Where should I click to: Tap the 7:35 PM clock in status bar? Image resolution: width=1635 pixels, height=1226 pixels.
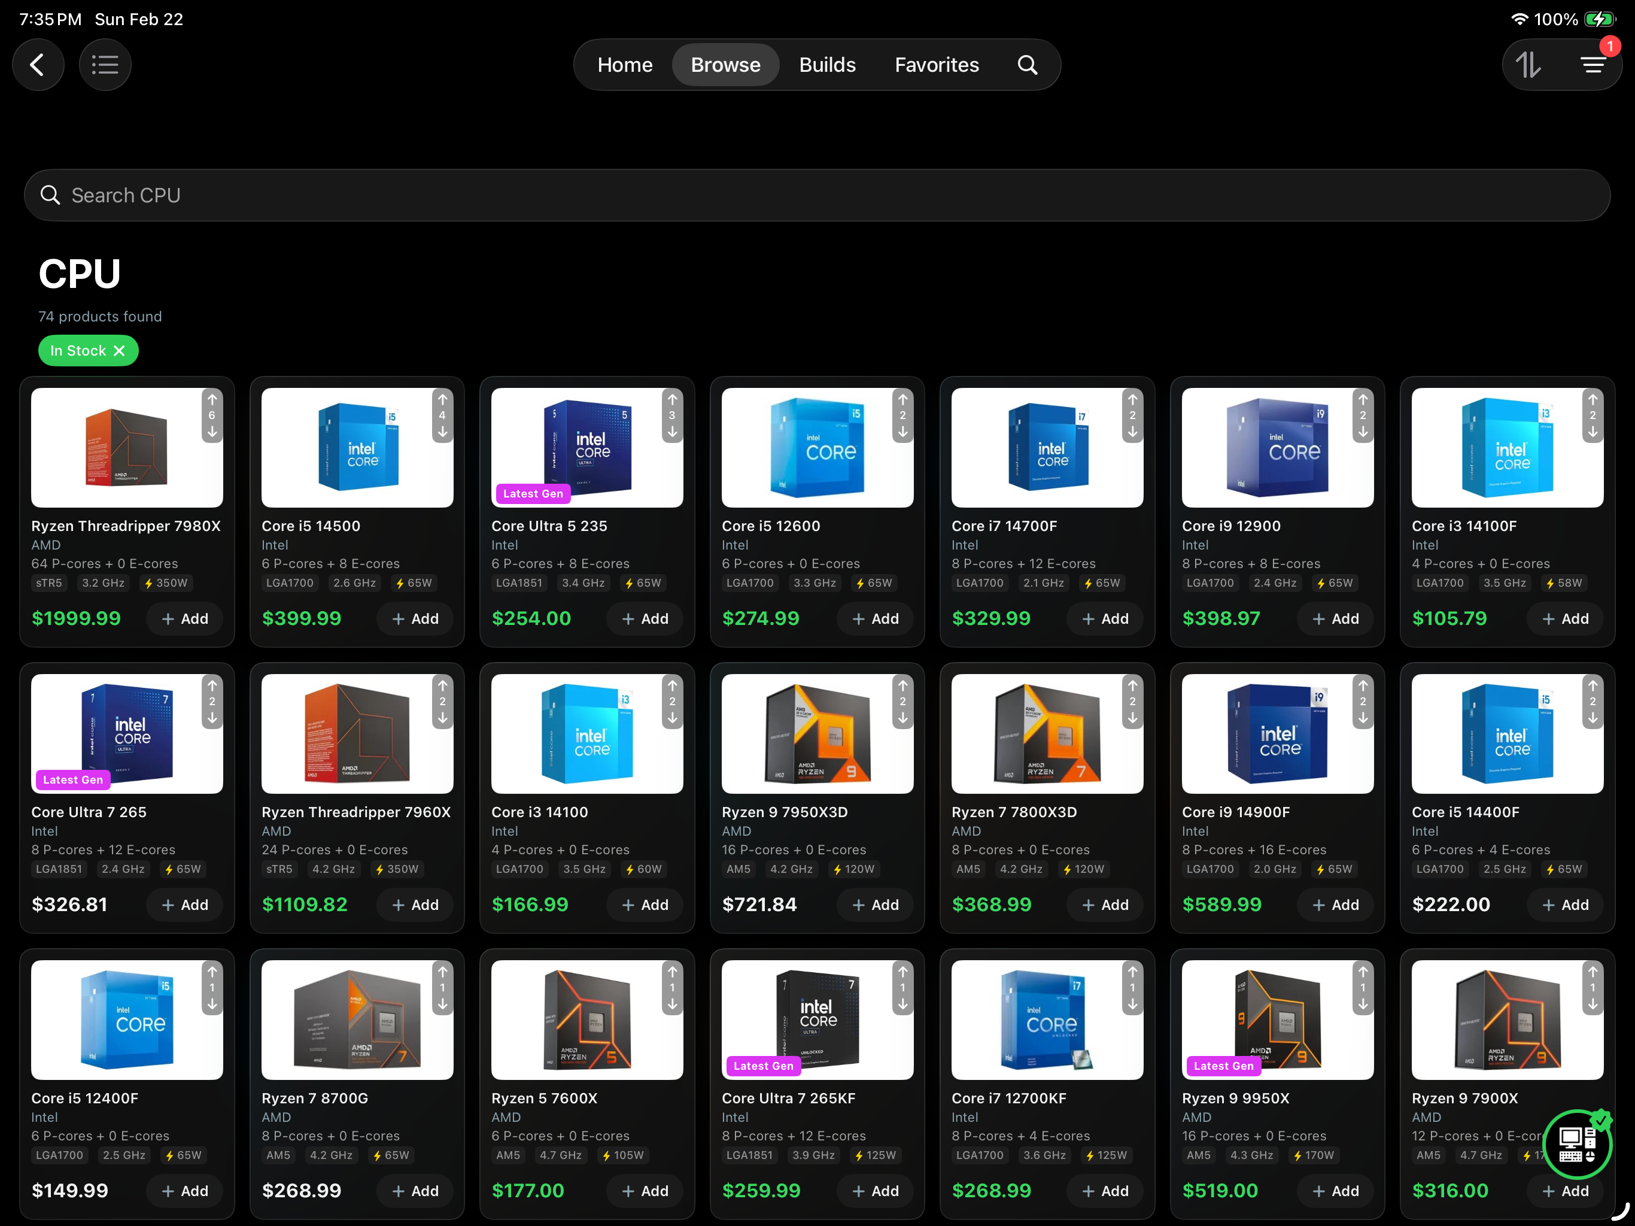click(50, 19)
